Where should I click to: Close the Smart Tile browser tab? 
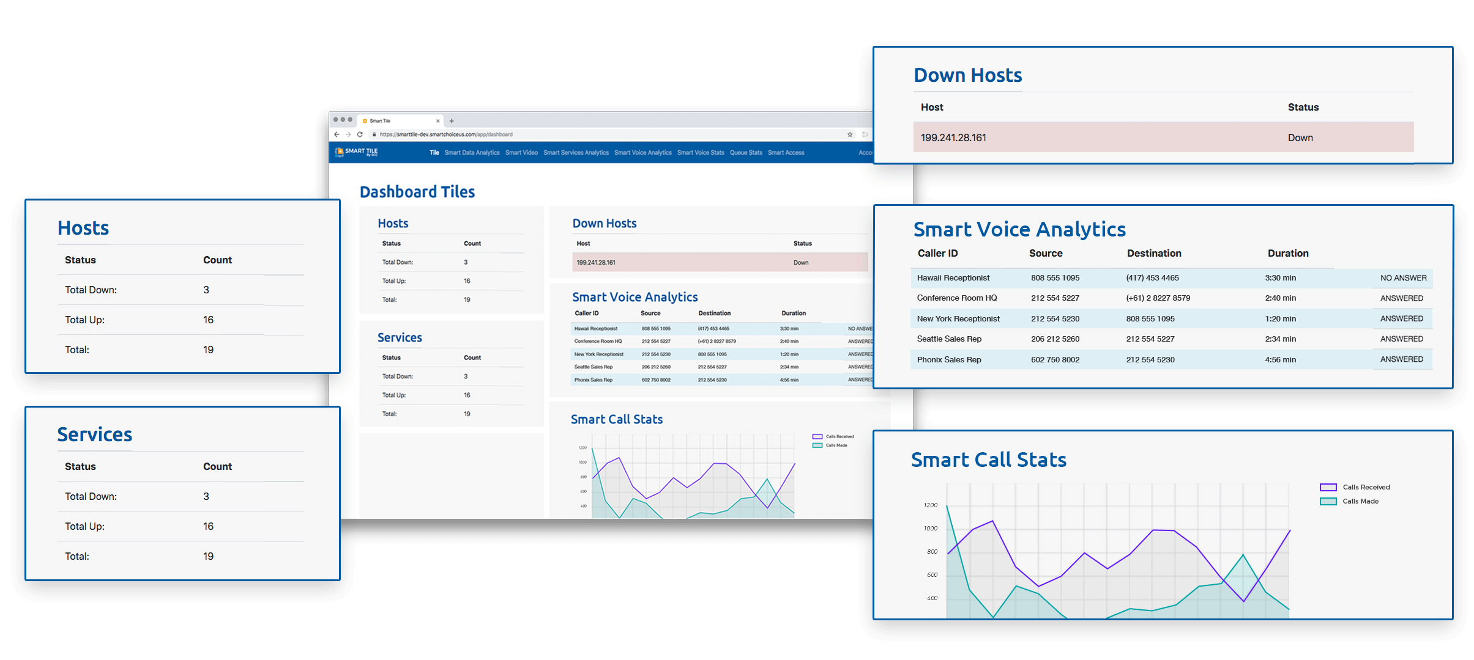pos(437,121)
